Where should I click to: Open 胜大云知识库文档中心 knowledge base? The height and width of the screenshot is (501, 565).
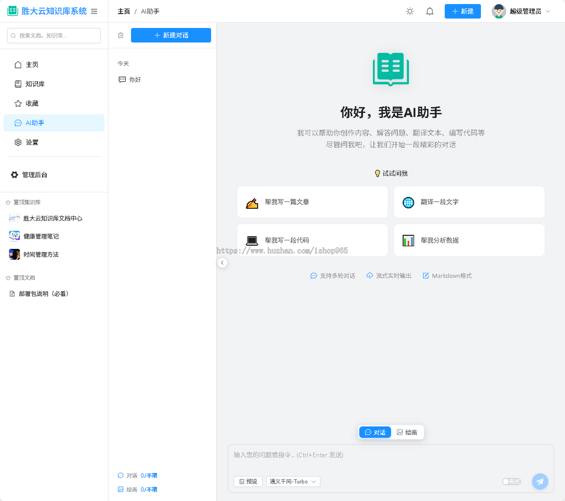click(x=54, y=218)
